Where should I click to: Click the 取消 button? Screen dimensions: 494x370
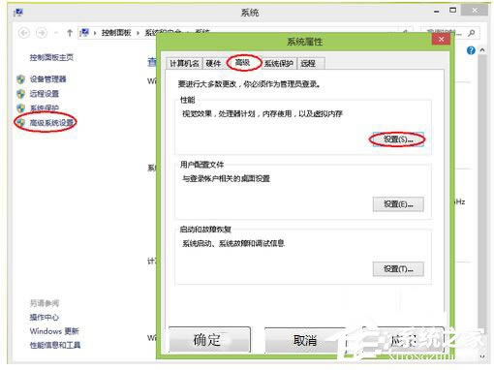(305, 340)
